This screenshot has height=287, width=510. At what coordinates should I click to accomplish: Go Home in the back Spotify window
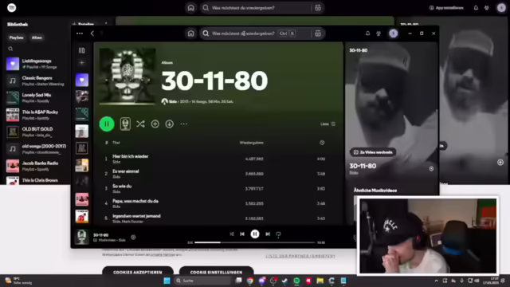coord(190,7)
